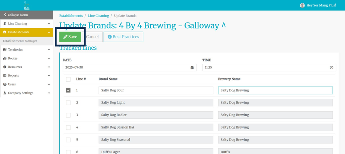
Task: Toggle the select-all lines header checkbox
Action: (x=68, y=79)
